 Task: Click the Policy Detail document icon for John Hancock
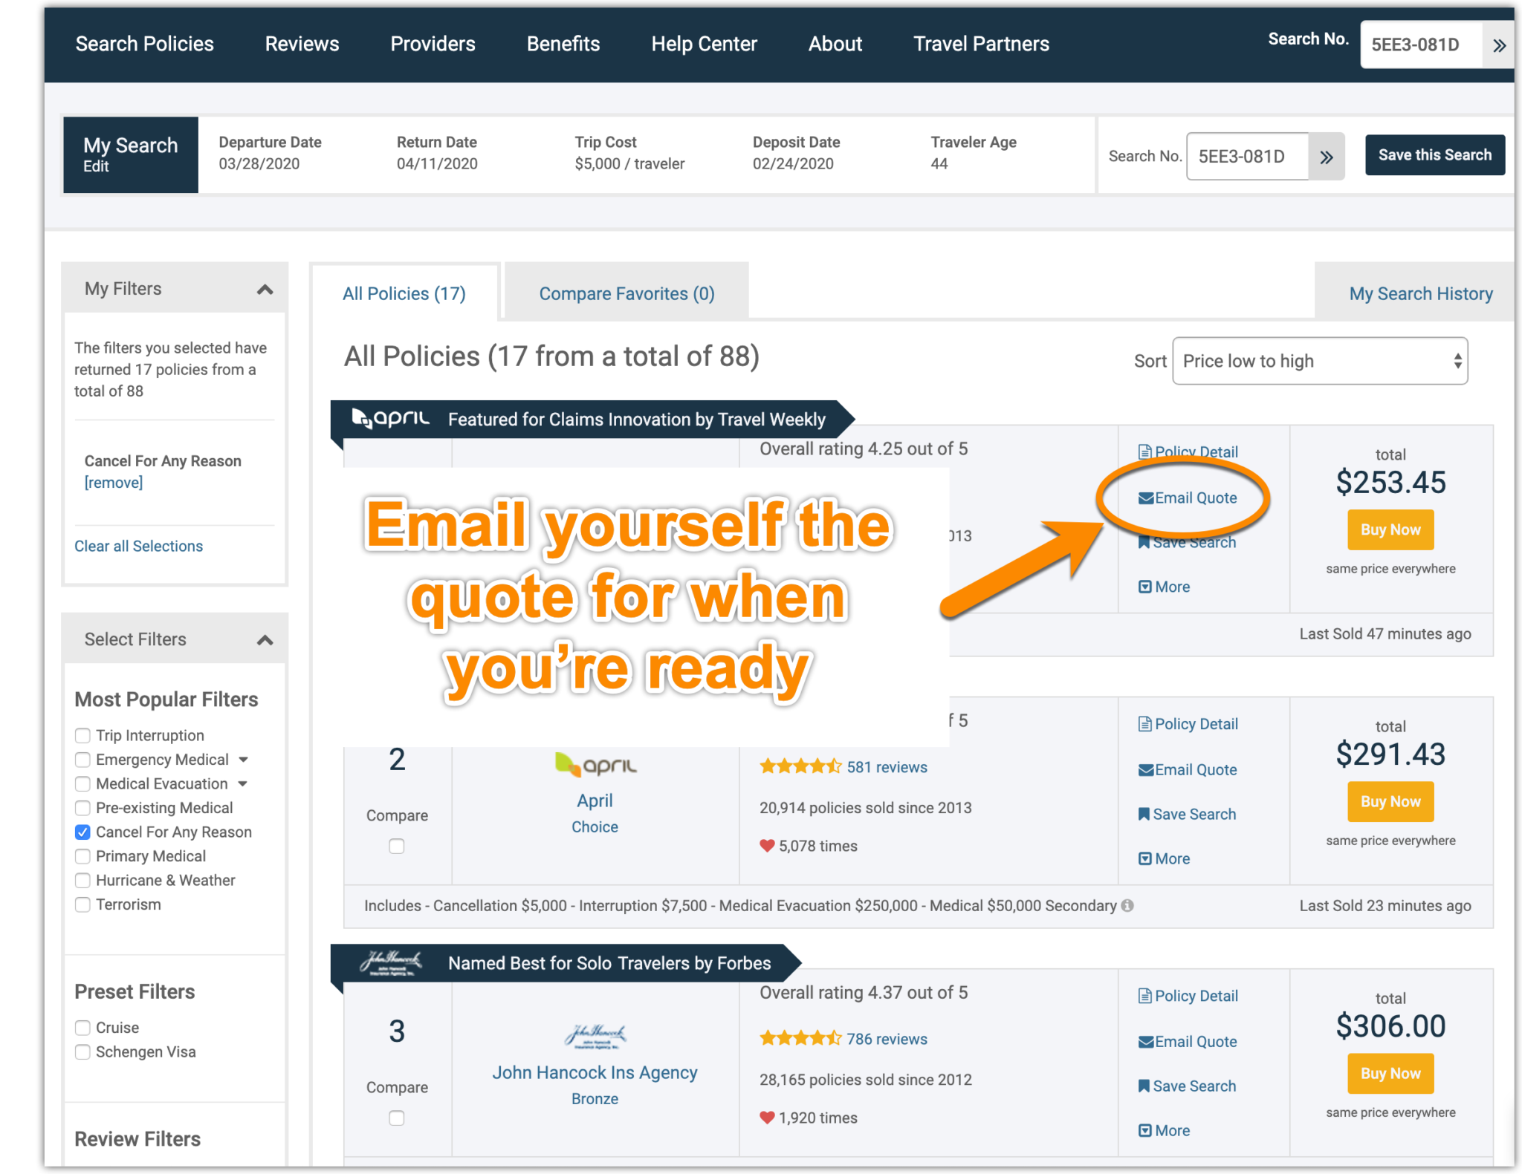tap(1145, 996)
